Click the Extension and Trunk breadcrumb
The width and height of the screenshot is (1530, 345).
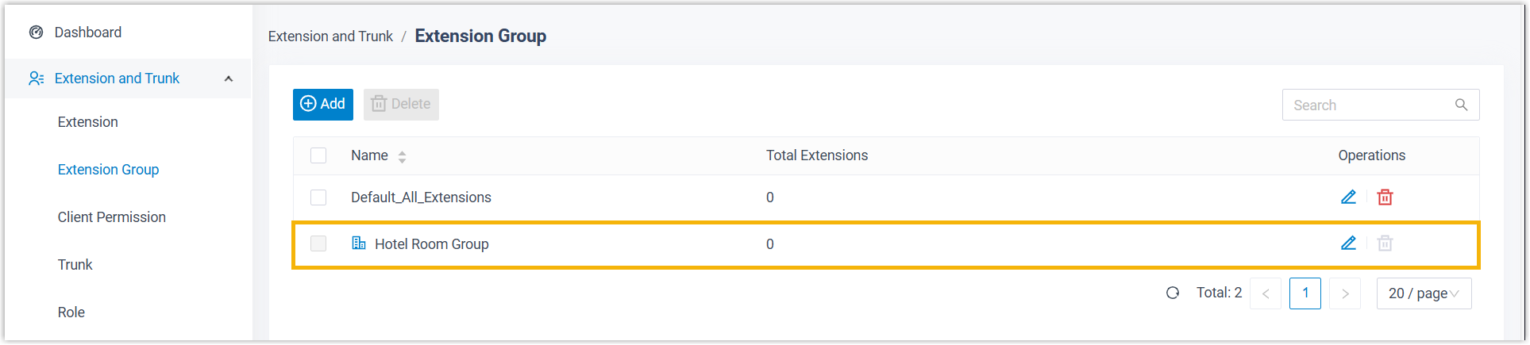pos(330,36)
